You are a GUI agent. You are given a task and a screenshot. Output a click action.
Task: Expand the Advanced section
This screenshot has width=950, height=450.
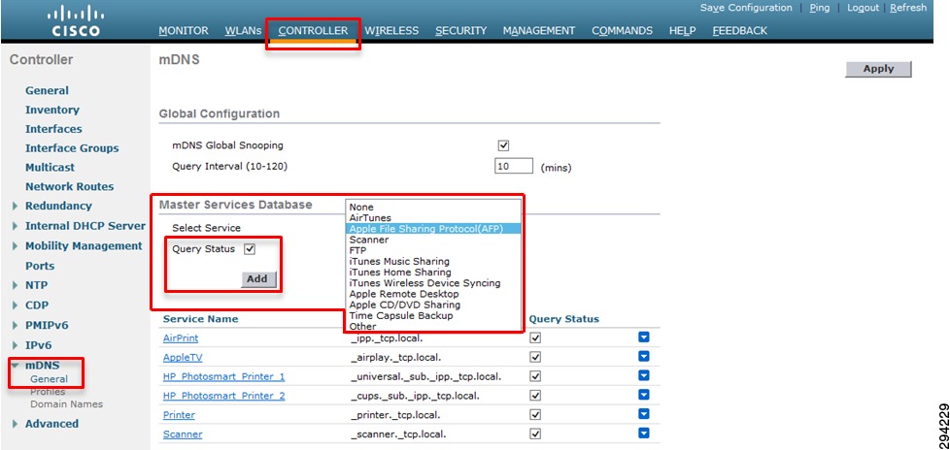15,424
